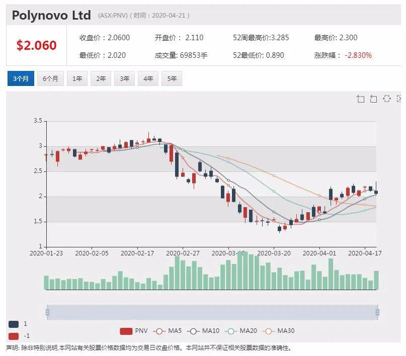
Task: Click the 2020-03-20 x-axis date label
Action: point(274,253)
